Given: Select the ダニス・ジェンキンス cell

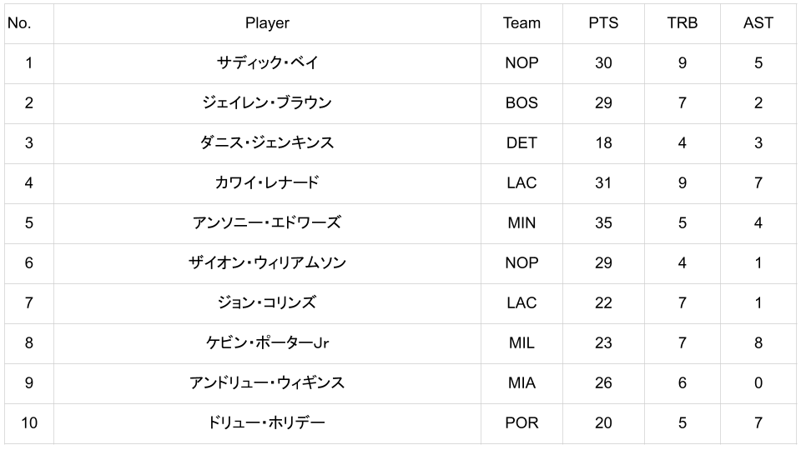Looking at the screenshot, I should click(x=267, y=143).
